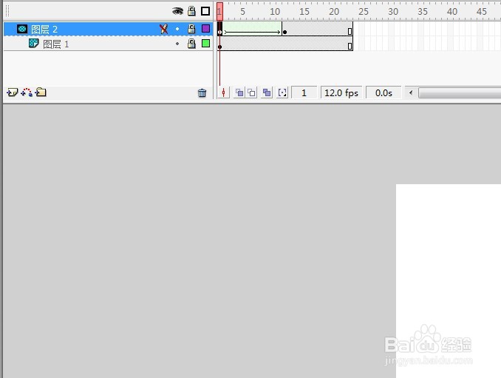Click the masked layer icon of 图层 1
This screenshot has width=501, height=378.
(33, 43)
